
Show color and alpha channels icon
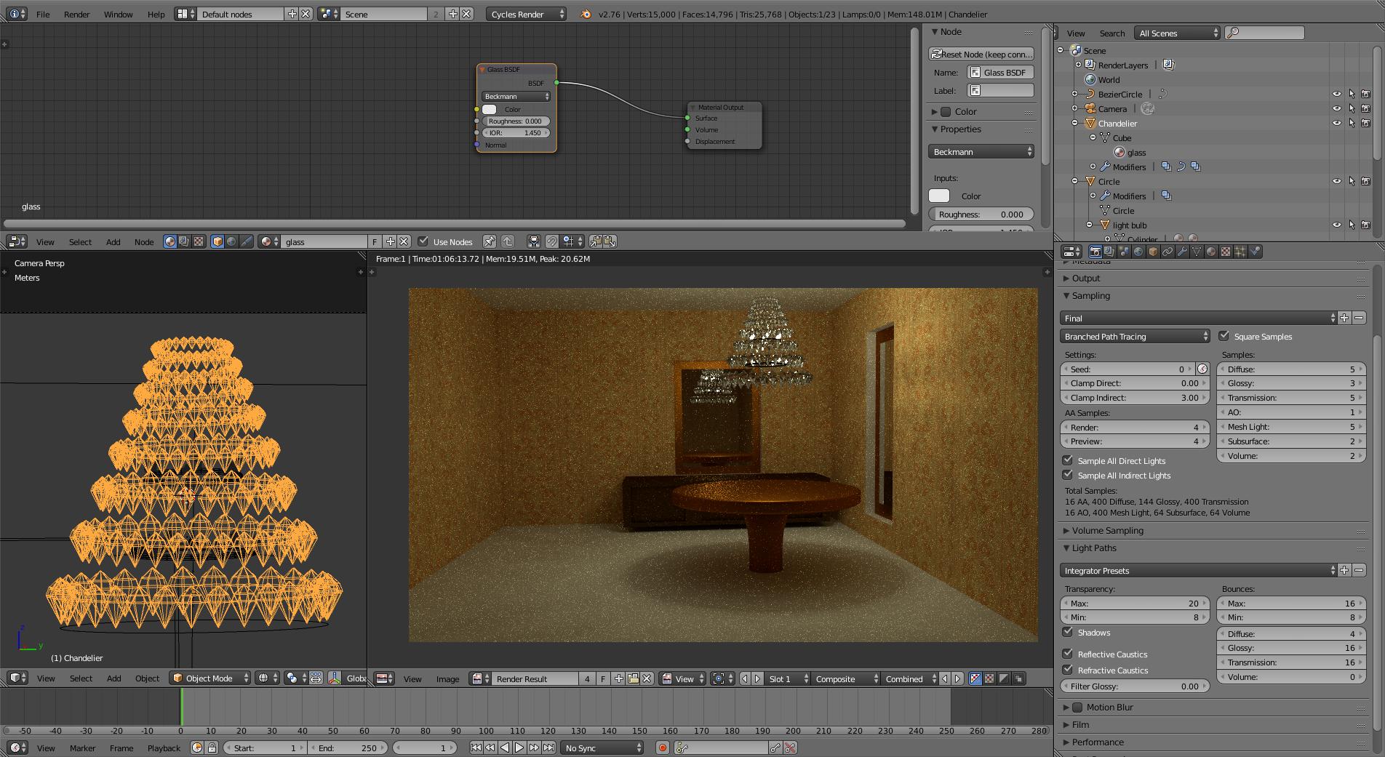click(975, 678)
